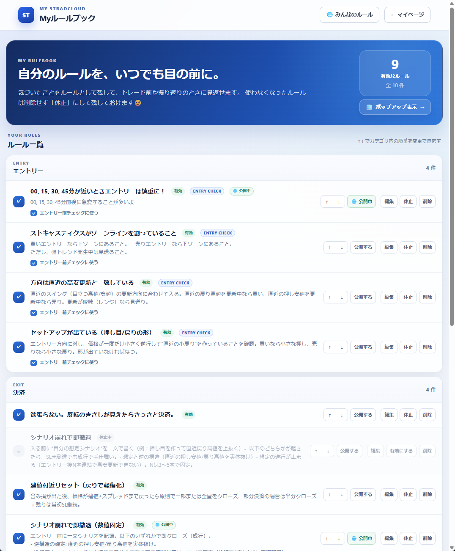Delete the 方向は直近の高安更新 rule

coord(427,298)
